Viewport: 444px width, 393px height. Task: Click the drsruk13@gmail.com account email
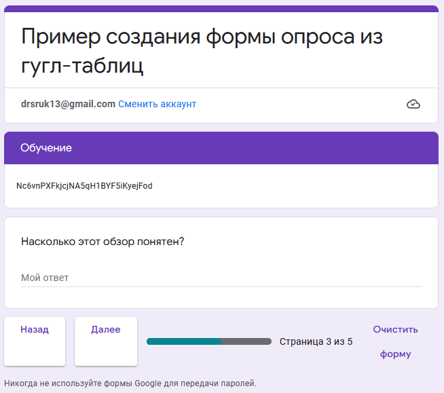[x=68, y=105]
